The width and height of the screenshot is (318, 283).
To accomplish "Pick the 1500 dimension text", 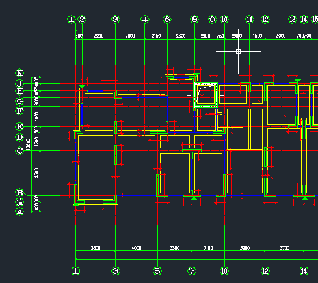I will (x=258, y=36).
